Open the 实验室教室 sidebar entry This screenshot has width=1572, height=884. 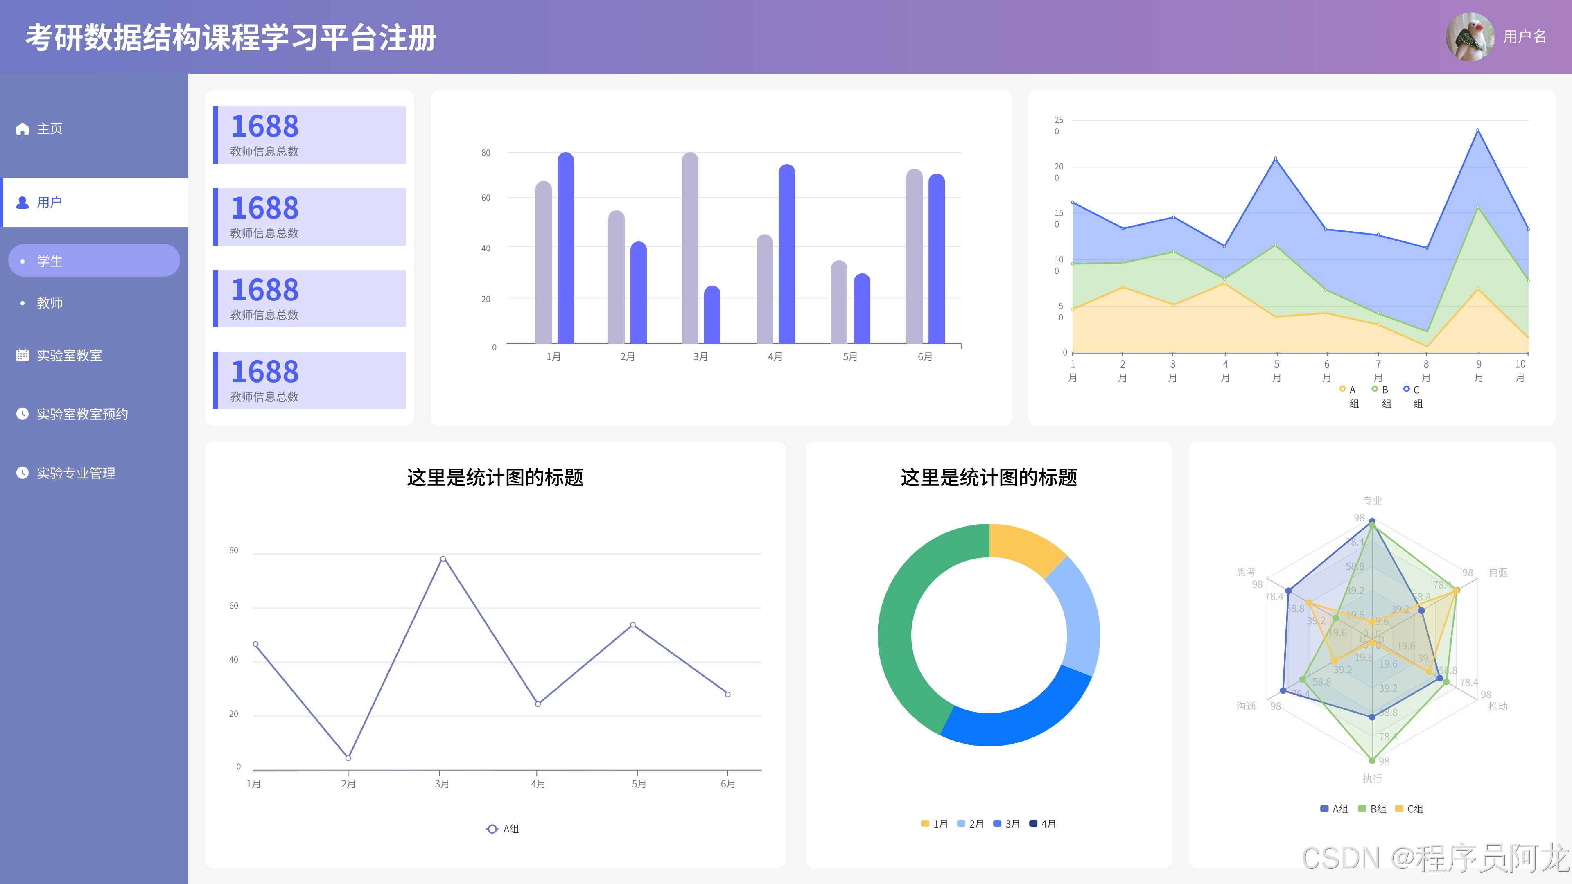[x=69, y=355]
